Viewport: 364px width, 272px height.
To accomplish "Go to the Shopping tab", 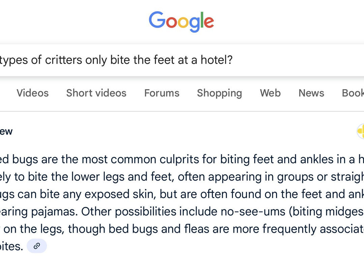I will point(219,93).
